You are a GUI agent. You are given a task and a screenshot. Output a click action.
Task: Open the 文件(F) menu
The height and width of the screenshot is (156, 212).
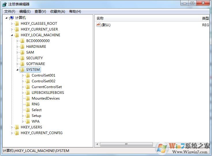(10, 12)
